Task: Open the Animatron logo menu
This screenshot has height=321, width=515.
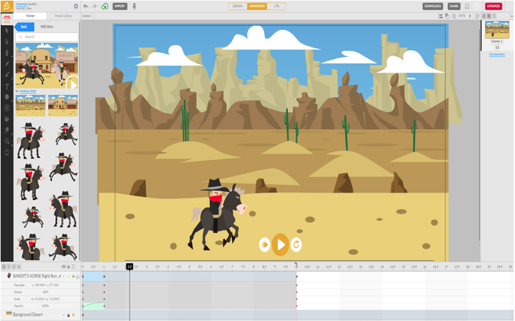Action: (7, 6)
